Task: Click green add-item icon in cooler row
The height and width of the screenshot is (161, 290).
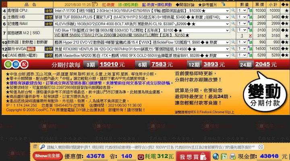Action: (x=250, y=42)
